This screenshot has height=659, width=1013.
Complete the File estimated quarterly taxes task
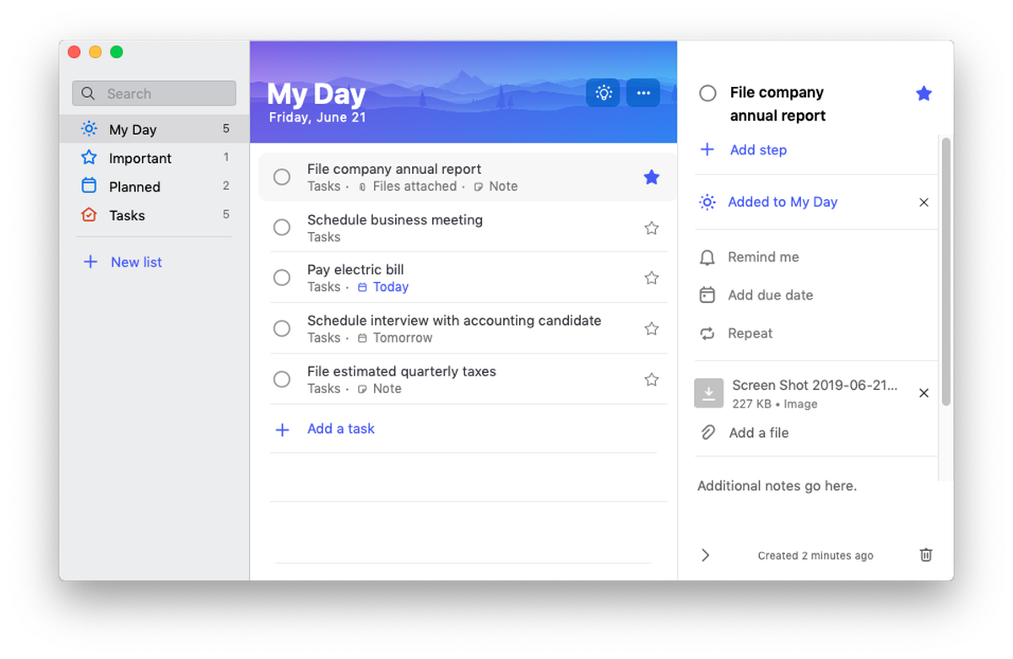click(282, 380)
